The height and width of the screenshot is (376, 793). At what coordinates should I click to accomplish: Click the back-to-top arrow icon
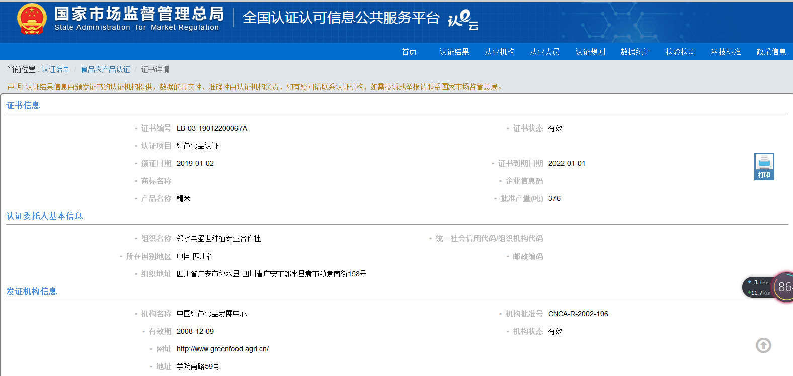pyautogui.click(x=763, y=345)
